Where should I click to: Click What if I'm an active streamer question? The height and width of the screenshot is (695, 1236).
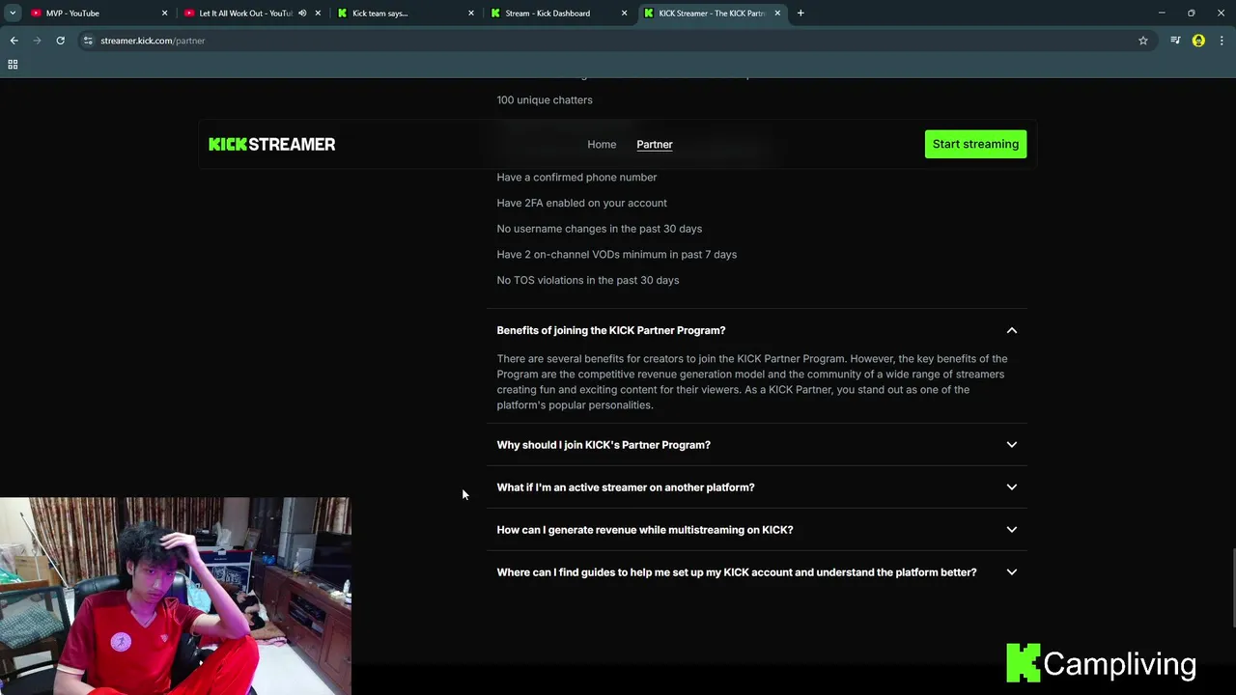[626, 487]
